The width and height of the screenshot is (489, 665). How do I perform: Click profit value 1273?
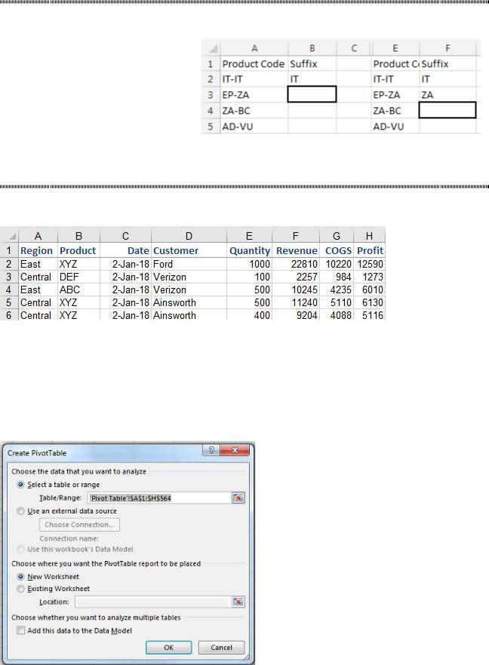click(x=369, y=277)
